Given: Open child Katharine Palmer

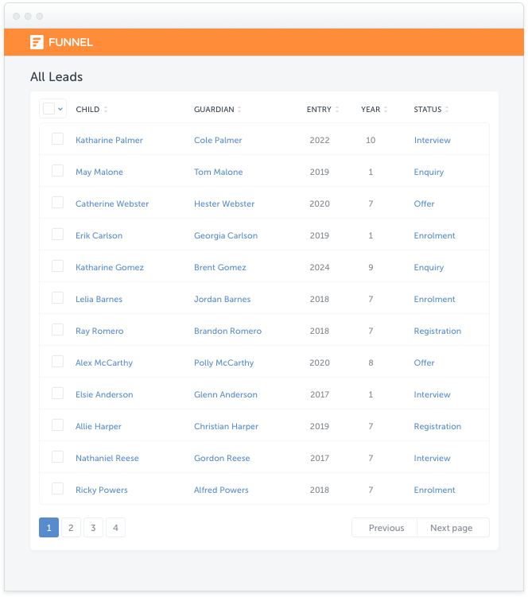Looking at the screenshot, I should [x=109, y=140].
